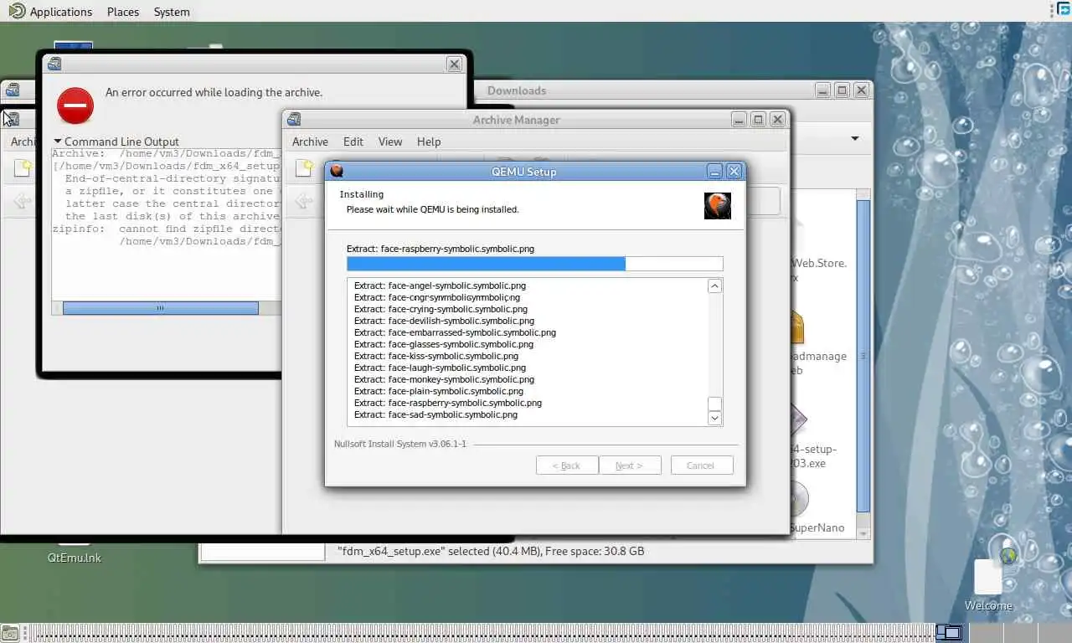
Task: Click the 'Please wait while QEMU is being installed.' text
Action: coord(433,209)
